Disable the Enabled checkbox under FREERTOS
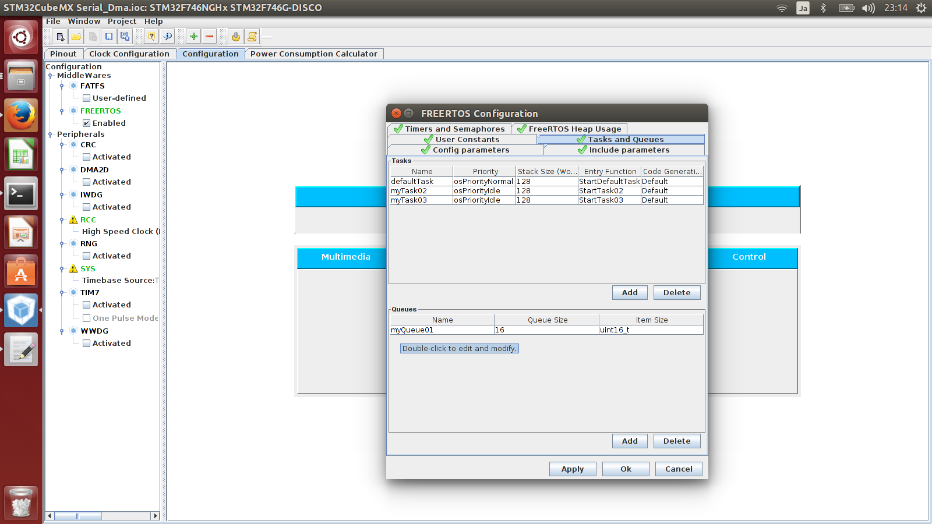Screen dimensions: 932x524 (x=86, y=123)
